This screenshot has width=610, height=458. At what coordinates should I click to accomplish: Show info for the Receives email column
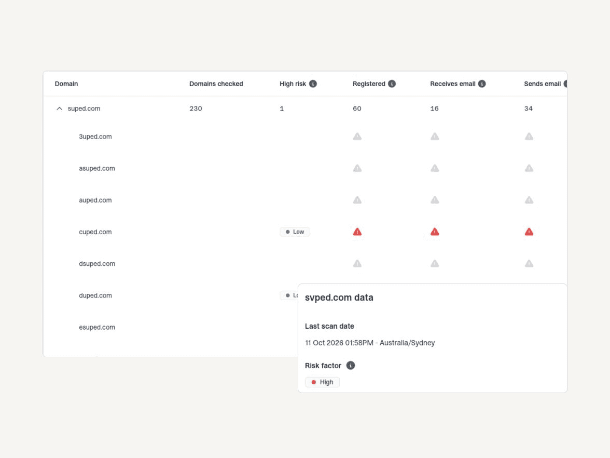tap(481, 84)
